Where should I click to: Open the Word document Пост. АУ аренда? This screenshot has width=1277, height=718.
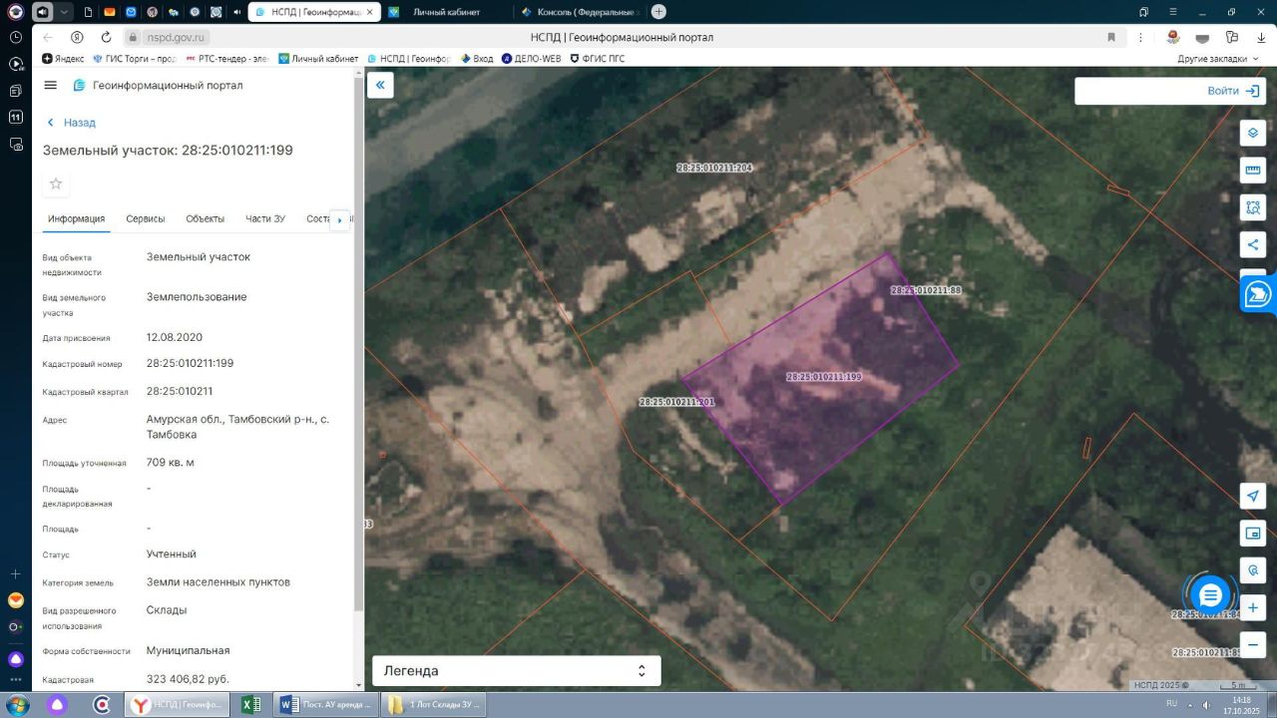coord(325,705)
